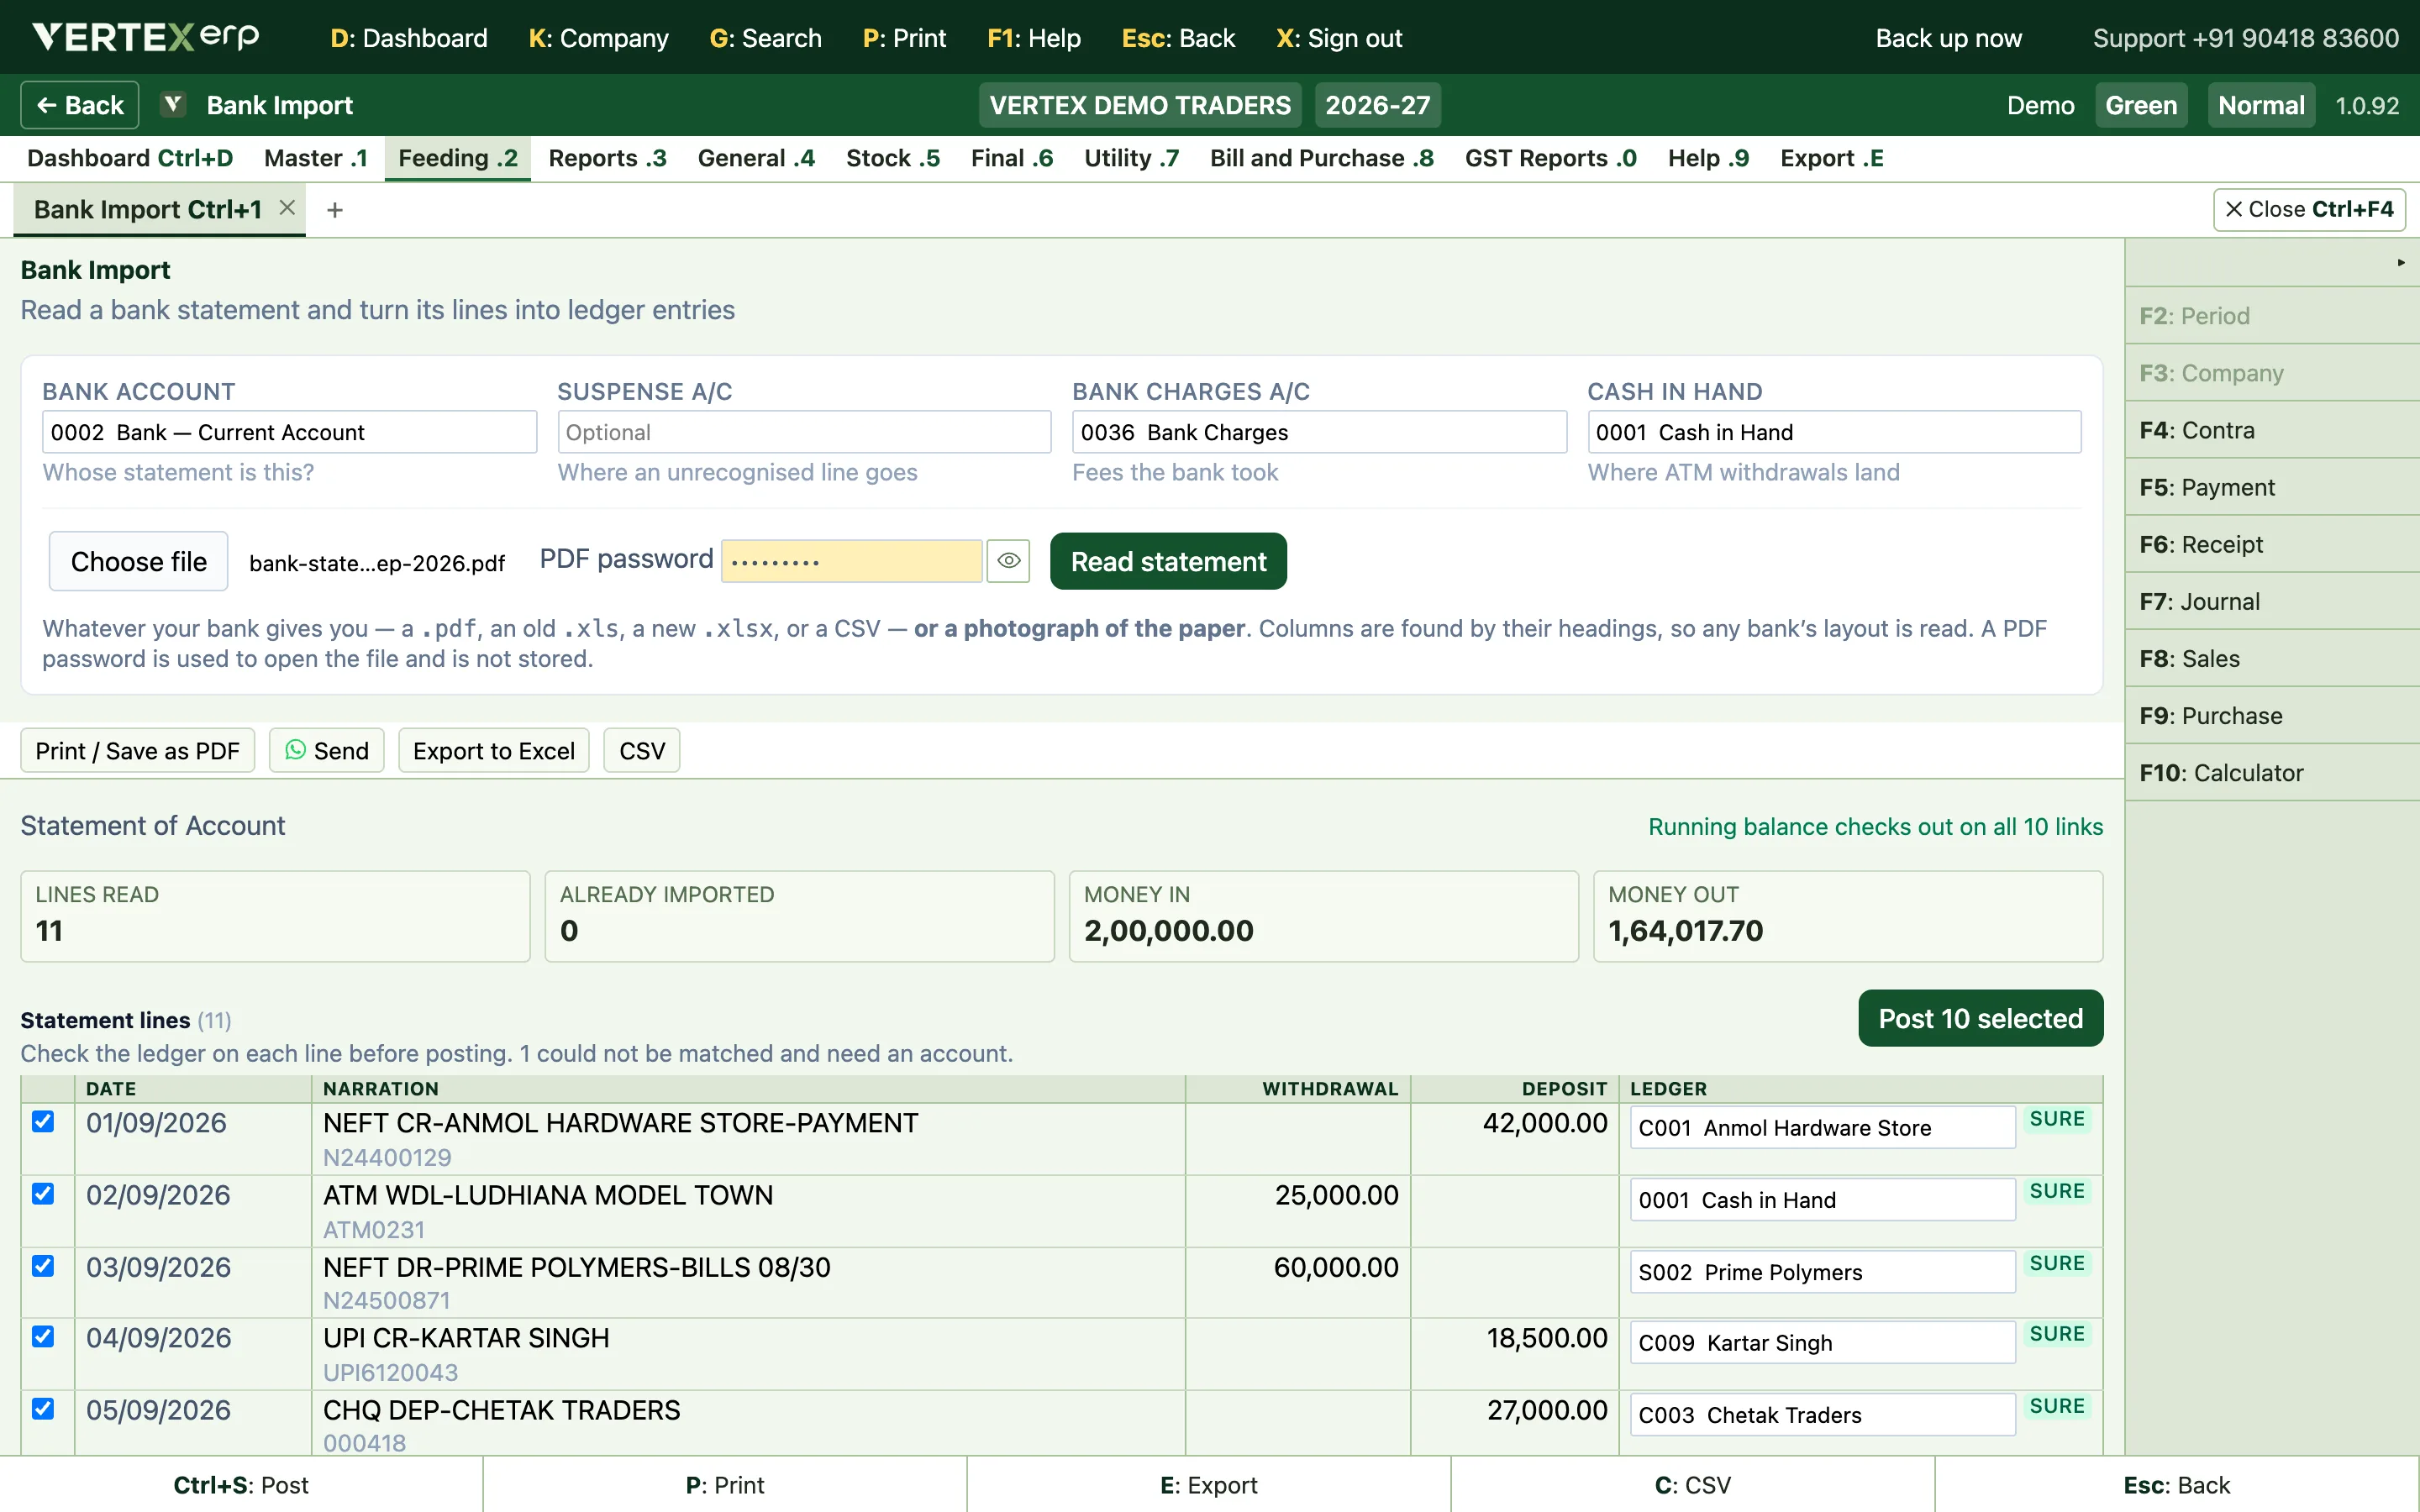Click Ctrl+S: Post in bottom bar
This screenshot has width=2420, height=1512.
241,1485
